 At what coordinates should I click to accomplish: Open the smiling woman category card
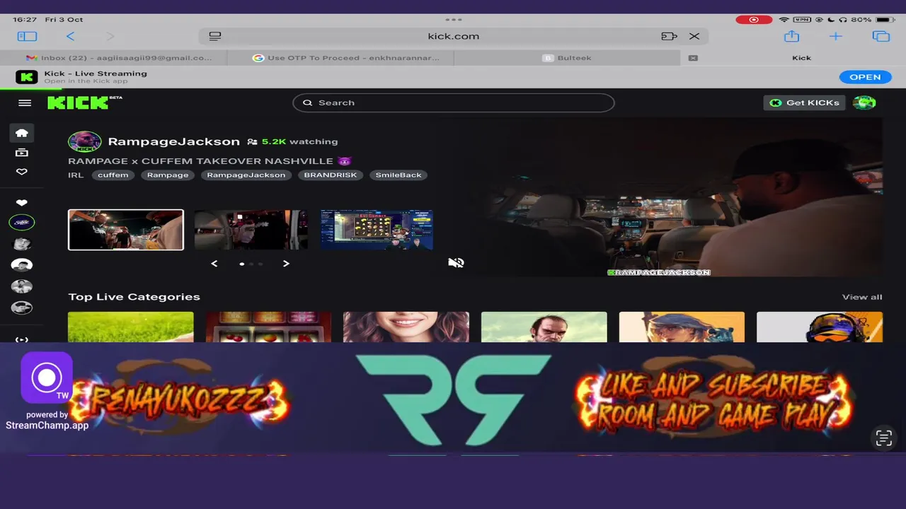tap(406, 327)
